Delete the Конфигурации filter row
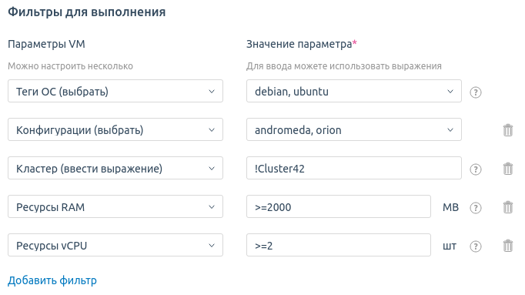Screen dimensions: 525x295 point(508,130)
